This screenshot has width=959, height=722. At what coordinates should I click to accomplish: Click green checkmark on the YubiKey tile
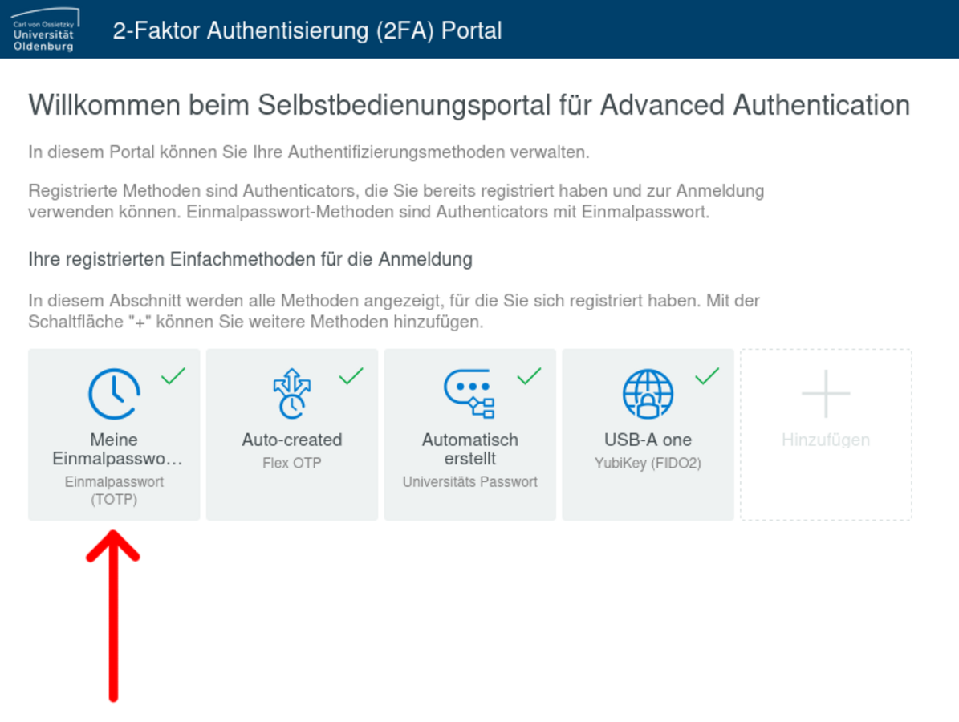pyautogui.click(x=707, y=375)
